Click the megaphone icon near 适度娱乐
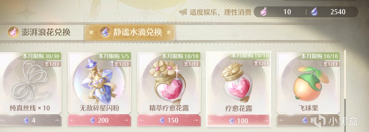The image size is (369, 132). 183,12
